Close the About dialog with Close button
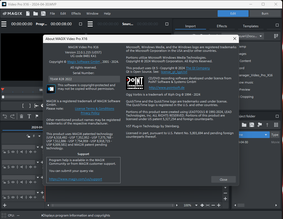This screenshot has width=283, height=219. pyautogui.click(x=223, y=180)
